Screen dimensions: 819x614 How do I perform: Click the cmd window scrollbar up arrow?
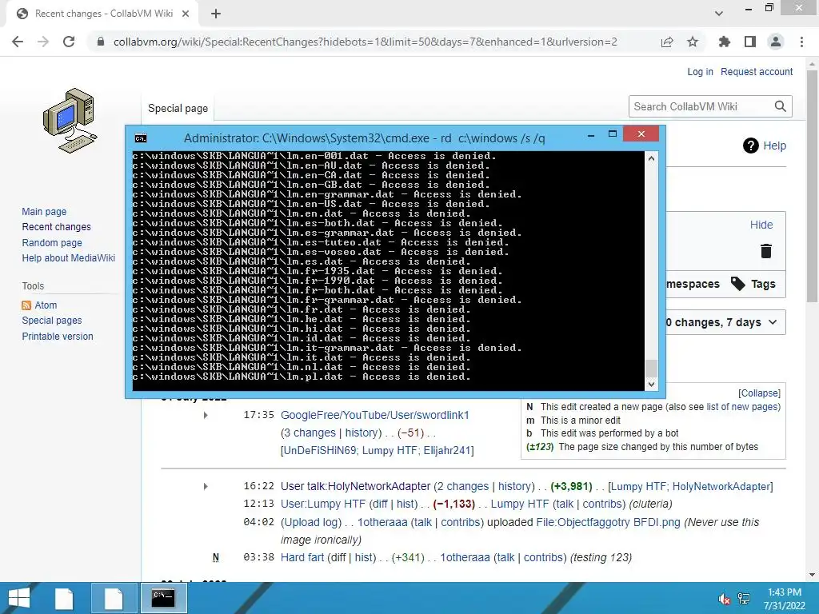coord(651,158)
